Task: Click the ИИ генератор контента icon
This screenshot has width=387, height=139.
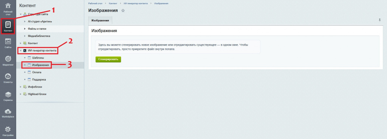Action: (x=25, y=51)
